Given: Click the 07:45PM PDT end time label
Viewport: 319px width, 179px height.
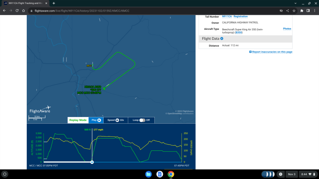Looking at the screenshot, I should tap(182, 165).
